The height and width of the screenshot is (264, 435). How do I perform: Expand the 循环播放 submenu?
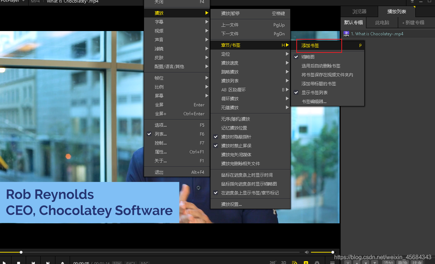click(x=250, y=99)
